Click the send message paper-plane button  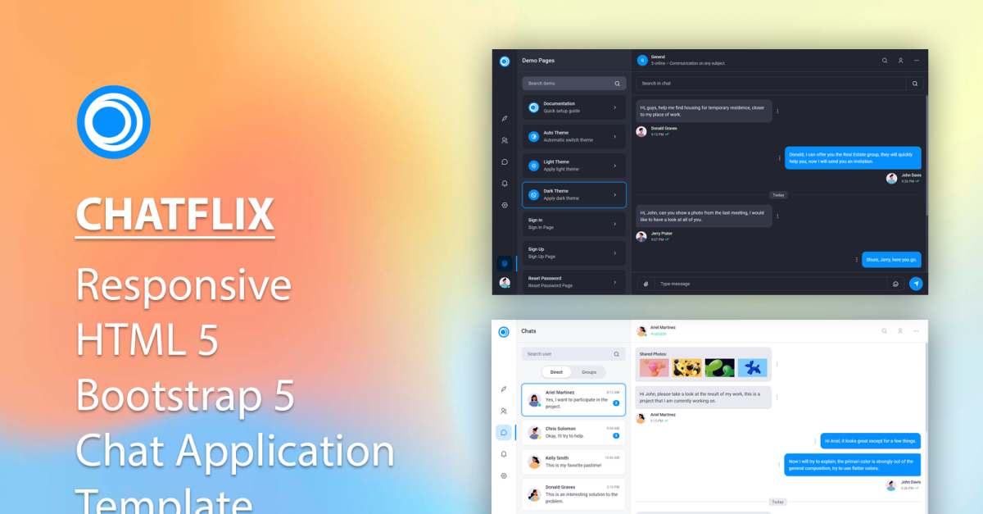[x=916, y=284]
